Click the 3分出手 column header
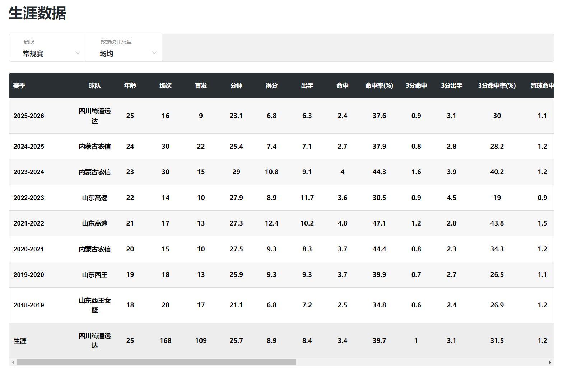Screen dimensions: 563x371 point(452,85)
